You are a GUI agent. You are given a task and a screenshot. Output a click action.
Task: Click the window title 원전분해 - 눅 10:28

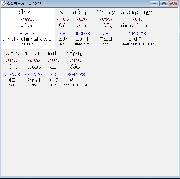click(24, 4)
